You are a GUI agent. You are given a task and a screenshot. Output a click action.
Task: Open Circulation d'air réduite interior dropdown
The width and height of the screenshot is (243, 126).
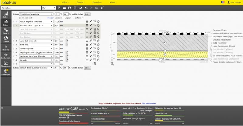pos(36,14)
